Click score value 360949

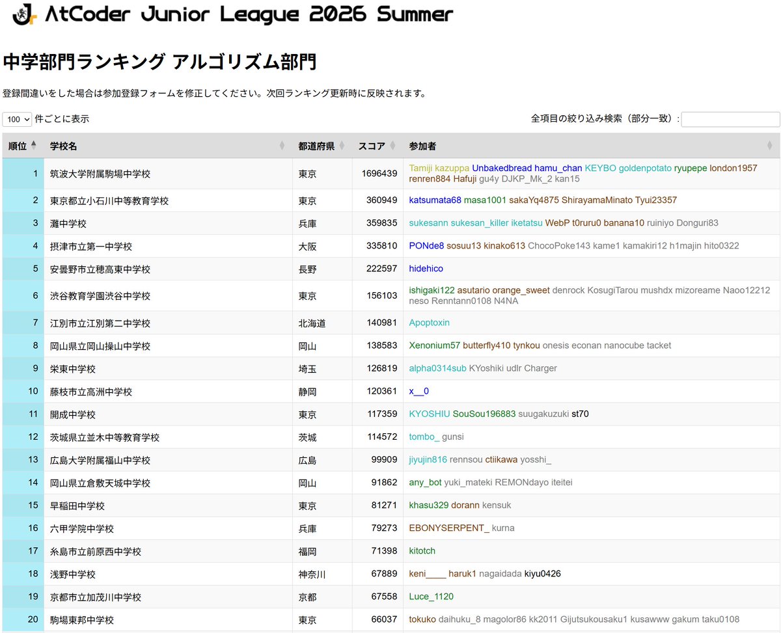382,200
